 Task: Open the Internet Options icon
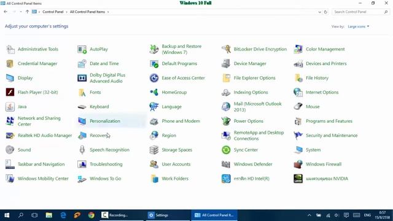tap(298, 92)
